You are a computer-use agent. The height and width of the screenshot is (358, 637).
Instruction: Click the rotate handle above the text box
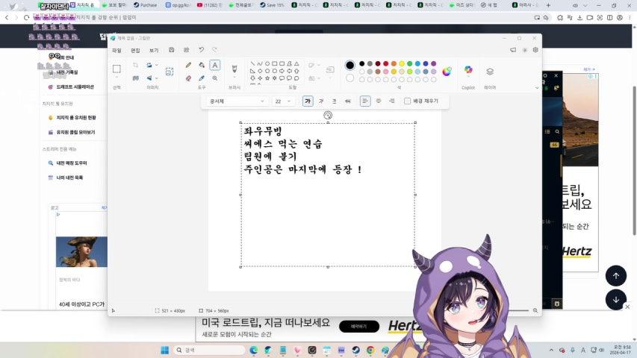pos(328,116)
